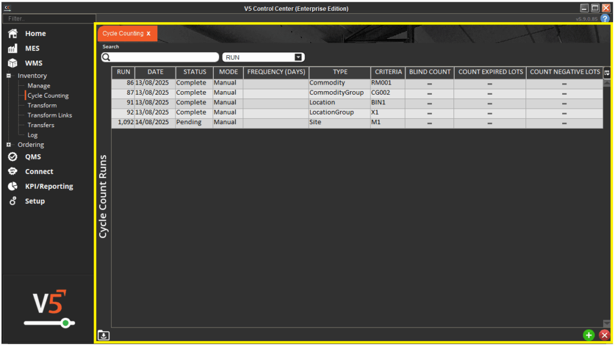Sort by the FREQUENCY (DAYS) column header
This screenshot has width=615, height=346.
click(276, 73)
